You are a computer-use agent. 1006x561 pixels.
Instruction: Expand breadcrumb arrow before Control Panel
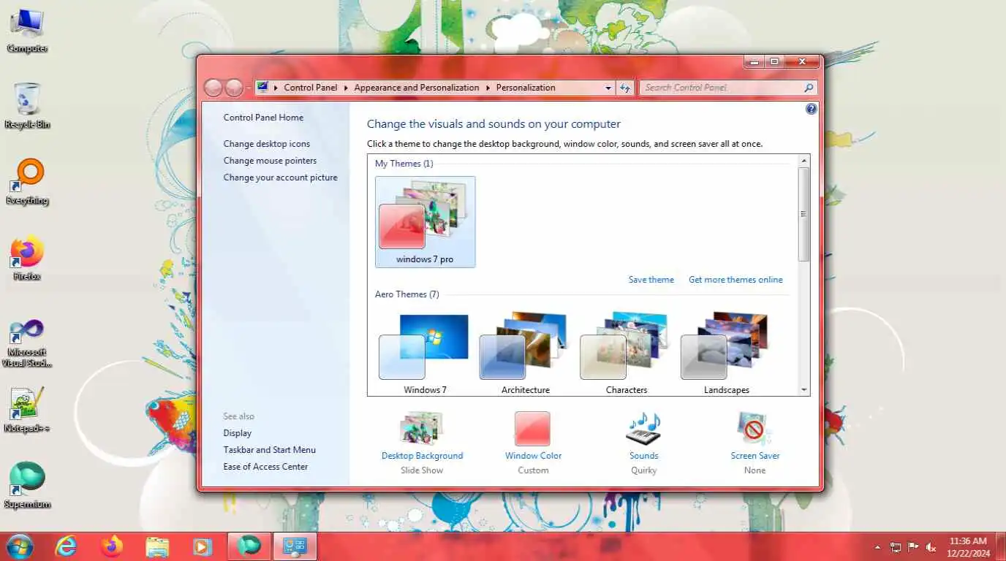pyautogui.click(x=276, y=88)
